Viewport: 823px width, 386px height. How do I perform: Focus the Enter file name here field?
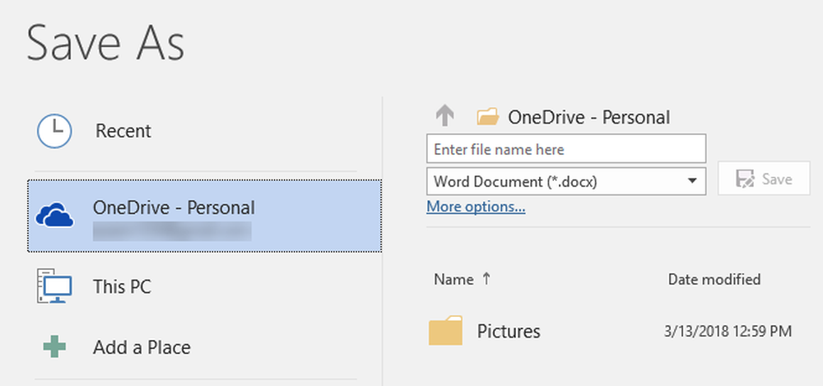point(566,149)
